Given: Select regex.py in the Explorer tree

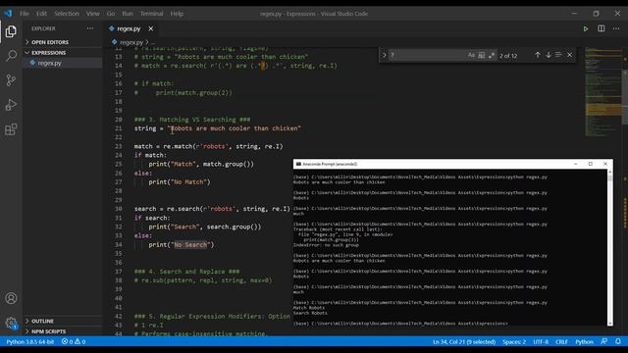Looking at the screenshot, I should (x=50, y=63).
